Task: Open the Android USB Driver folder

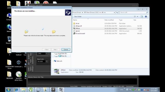Action: (10, 64)
